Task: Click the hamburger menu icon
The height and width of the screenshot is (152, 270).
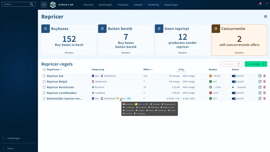Action: 44,5
